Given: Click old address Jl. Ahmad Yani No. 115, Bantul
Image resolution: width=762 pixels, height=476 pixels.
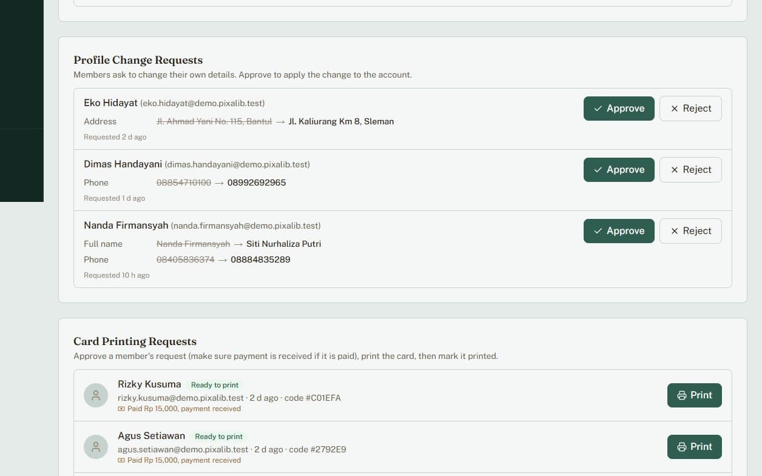Looking at the screenshot, I should tap(214, 121).
